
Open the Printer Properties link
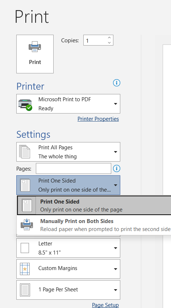(98, 119)
